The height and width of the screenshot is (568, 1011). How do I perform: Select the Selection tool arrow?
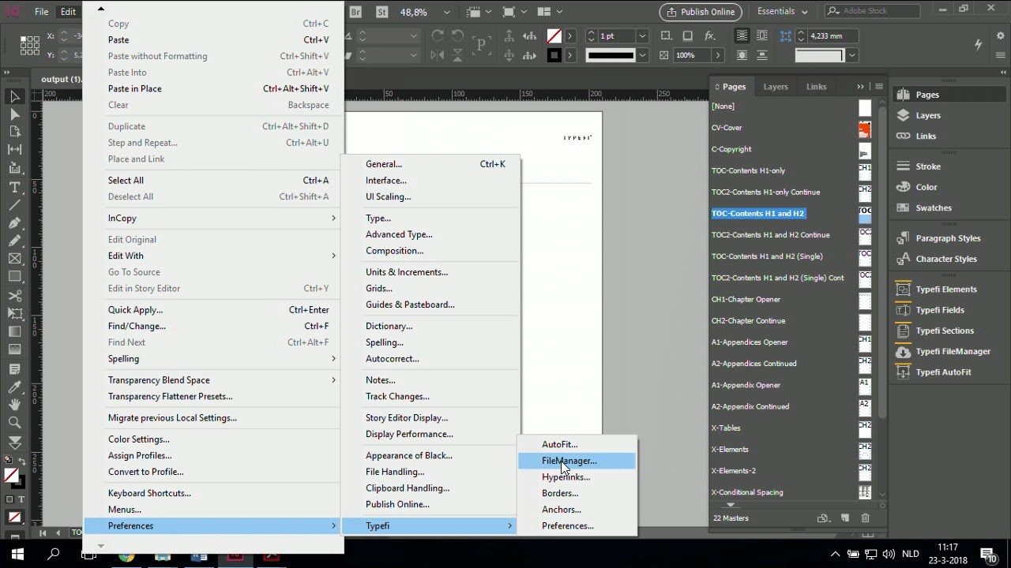pos(15,96)
